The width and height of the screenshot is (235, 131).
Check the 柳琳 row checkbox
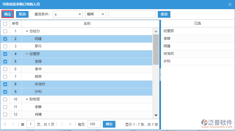pos(5,77)
